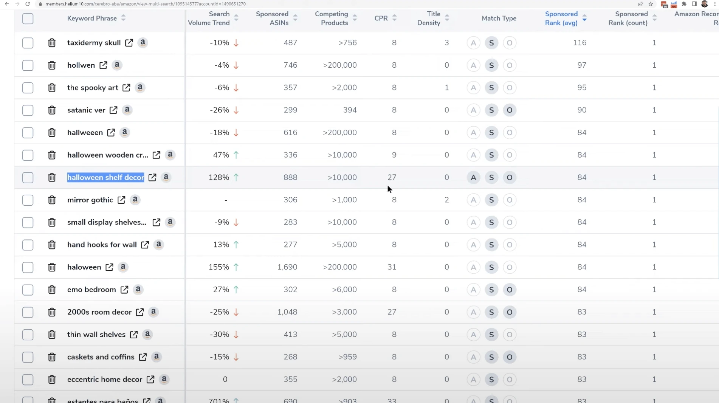Remove 'caskets and coffins' with trash icon
719x403 pixels.
pyautogui.click(x=52, y=357)
